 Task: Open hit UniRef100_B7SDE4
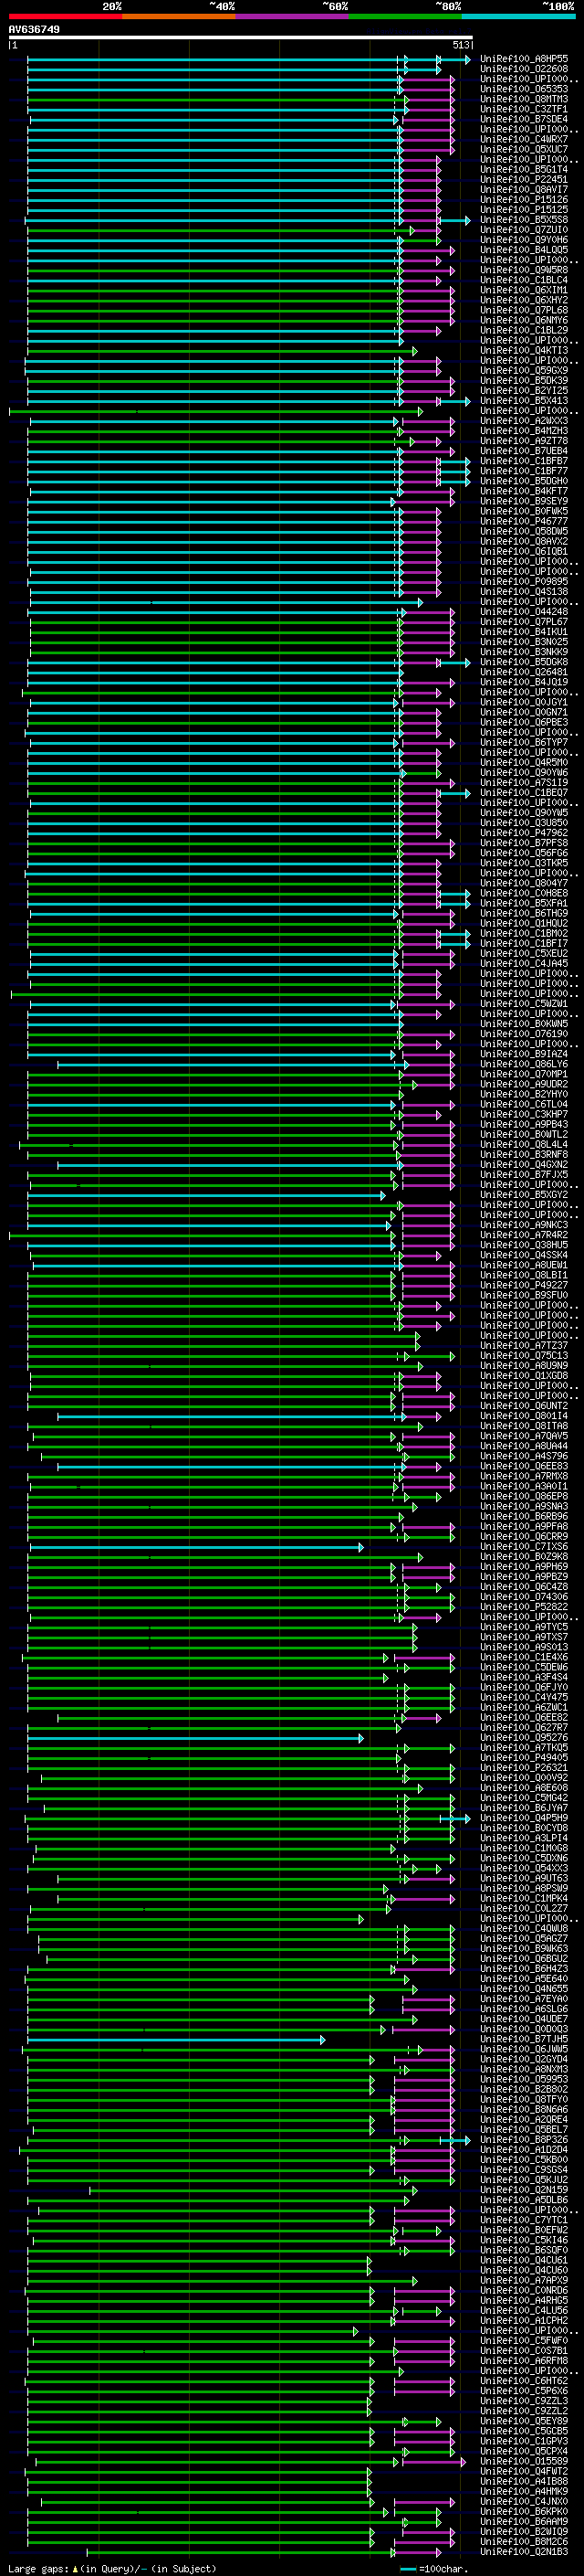524,119
